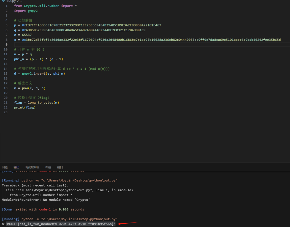
Task: Click the Python file icon in breadcrumb
Action: [3, 1]
